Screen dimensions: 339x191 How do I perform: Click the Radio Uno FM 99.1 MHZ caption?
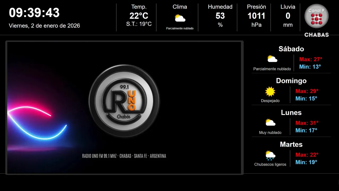pos(124,156)
